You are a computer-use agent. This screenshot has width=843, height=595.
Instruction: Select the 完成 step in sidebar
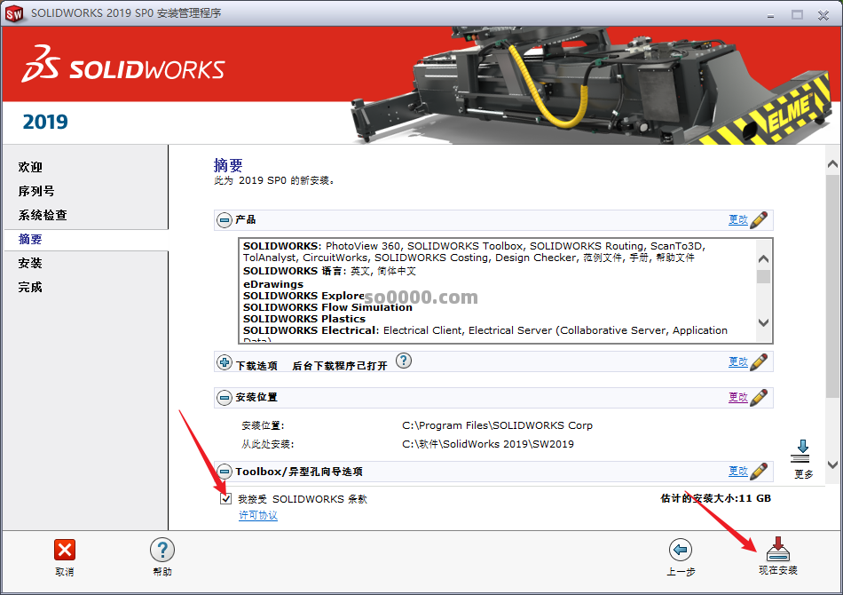(x=30, y=287)
